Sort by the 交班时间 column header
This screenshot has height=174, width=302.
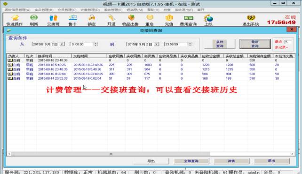(89, 56)
